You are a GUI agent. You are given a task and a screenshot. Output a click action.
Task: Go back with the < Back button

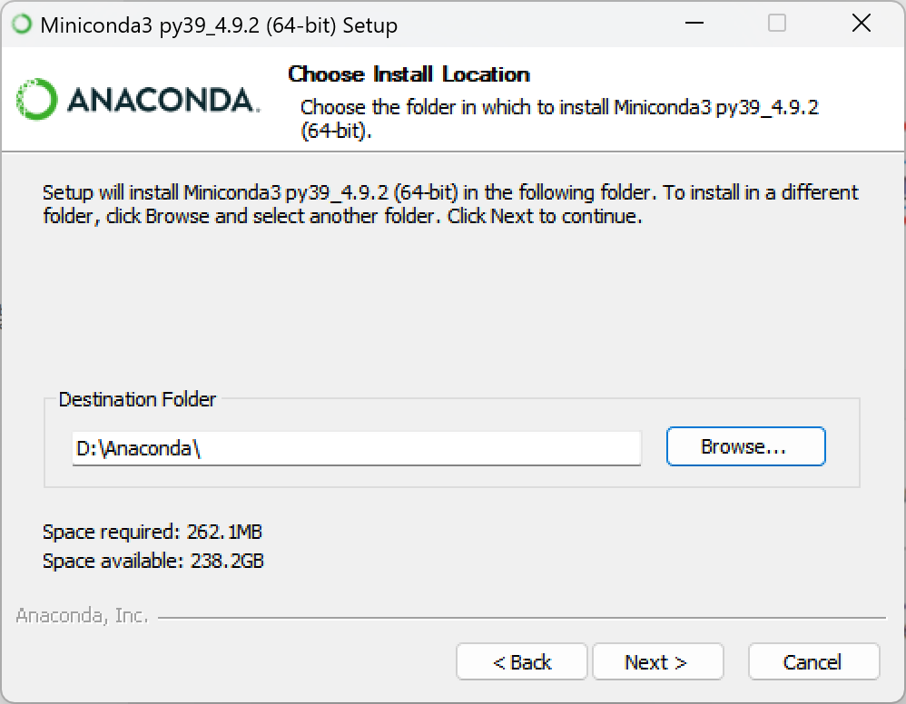click(522, 662)
